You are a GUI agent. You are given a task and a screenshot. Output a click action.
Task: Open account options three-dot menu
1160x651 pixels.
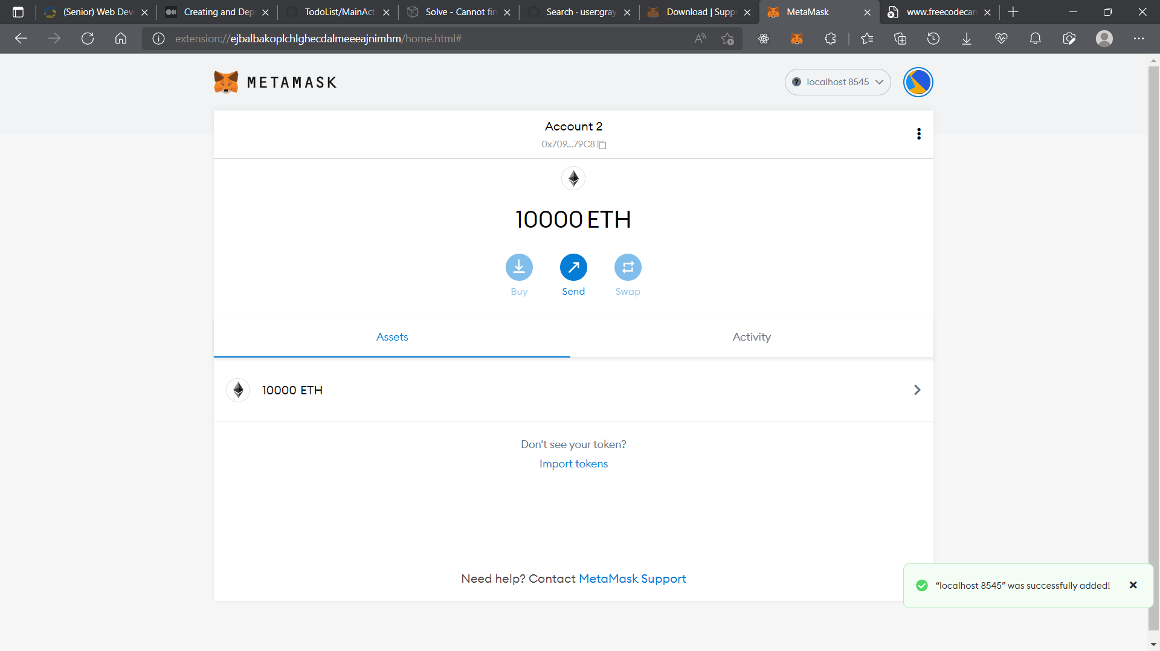(x=919, y=133)
